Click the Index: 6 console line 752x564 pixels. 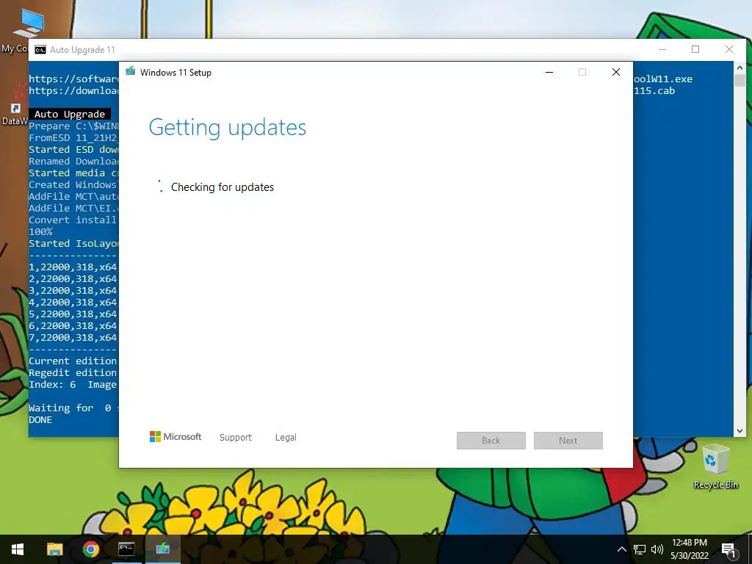coord(73,385)
